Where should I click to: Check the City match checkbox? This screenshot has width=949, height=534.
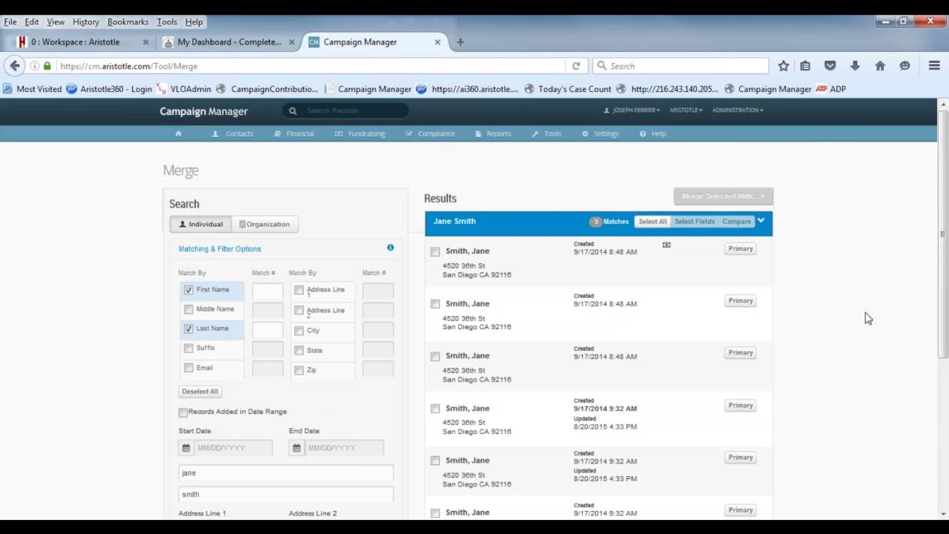coord(299,331)
